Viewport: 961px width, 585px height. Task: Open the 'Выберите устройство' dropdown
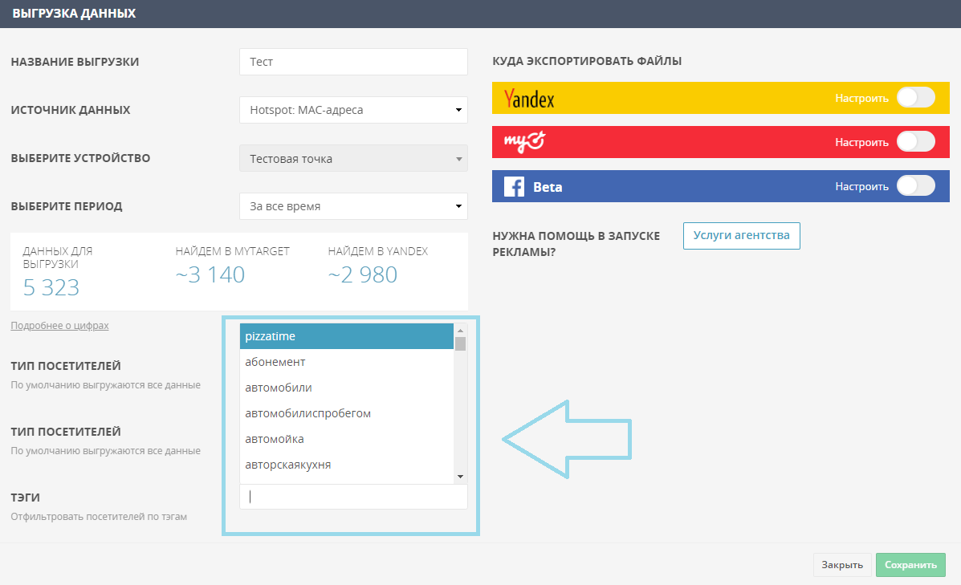click(353, 158)
